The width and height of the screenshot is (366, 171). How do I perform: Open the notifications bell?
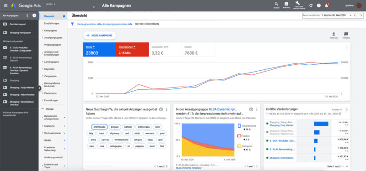pyautogui.click(x=327, y=5)
